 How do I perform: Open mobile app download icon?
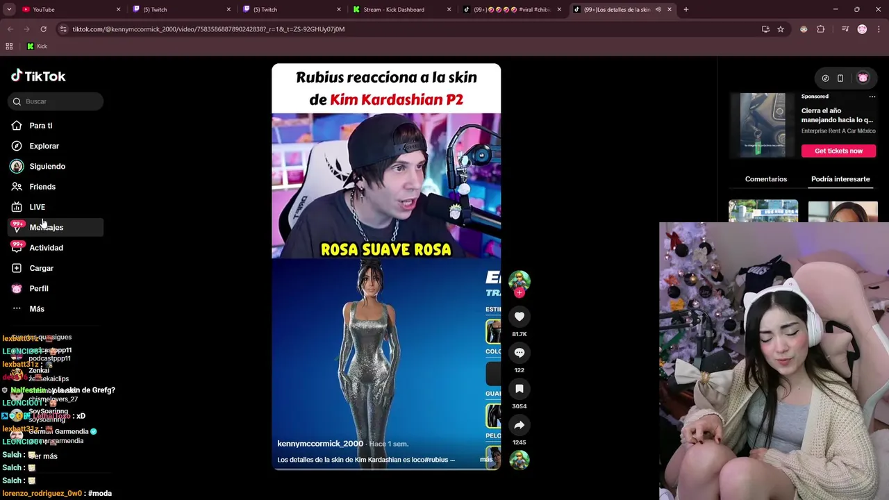point(840,78)
